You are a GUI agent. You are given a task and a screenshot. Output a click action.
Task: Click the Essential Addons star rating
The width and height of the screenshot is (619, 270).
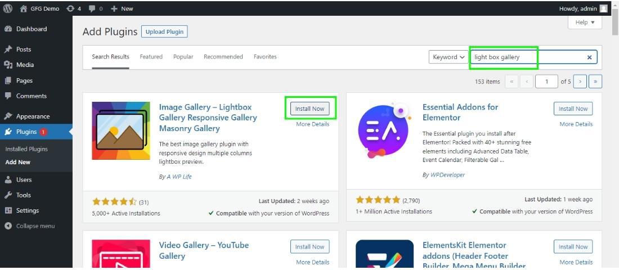coord(378,200)
